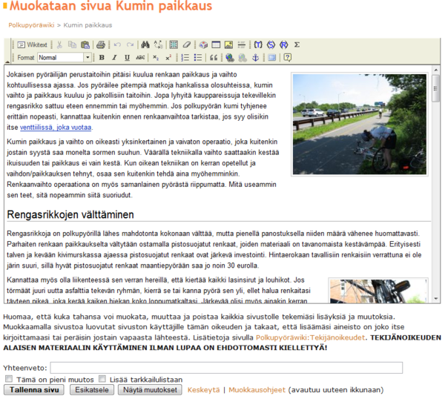Check 'Lisää tarkkailulistaan' checkbox
Image resolution: width=445 pixels, height=396 pixels.
click(102, 379)
